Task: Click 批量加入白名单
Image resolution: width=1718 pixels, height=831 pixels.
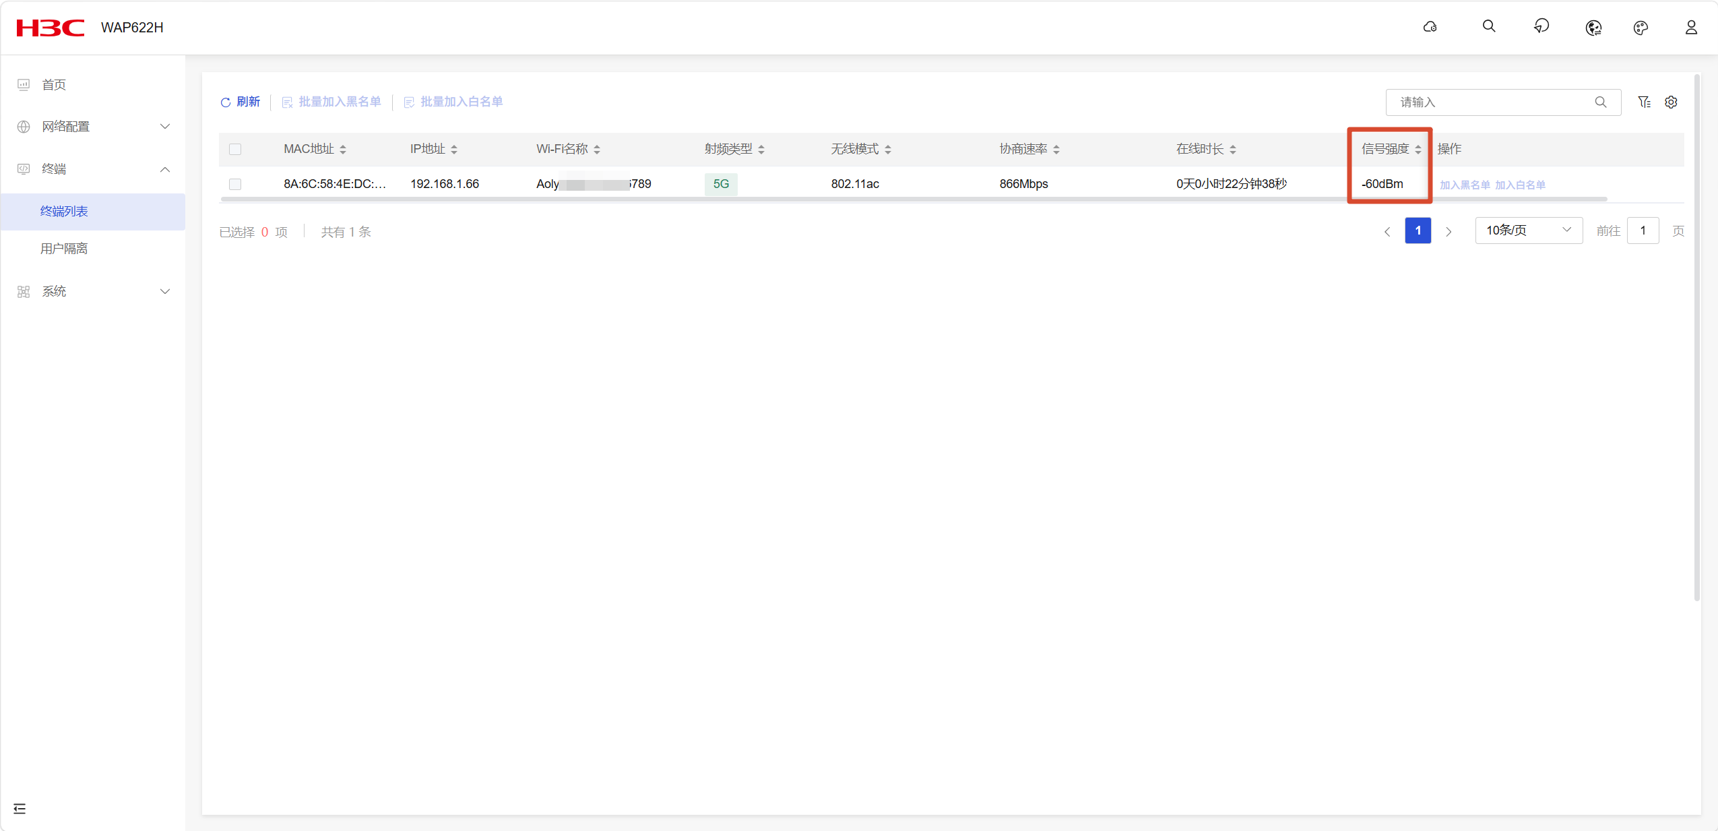Action: pyautogui.click(x=453, y=102)
